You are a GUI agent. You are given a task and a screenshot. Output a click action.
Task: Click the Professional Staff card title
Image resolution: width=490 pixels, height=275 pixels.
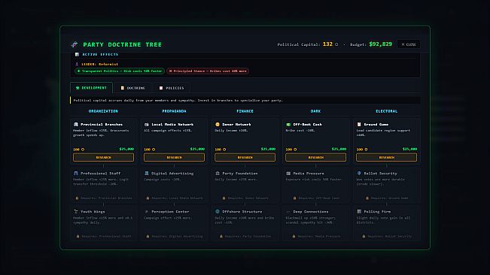pyautogui.click(x=100, y=174)
